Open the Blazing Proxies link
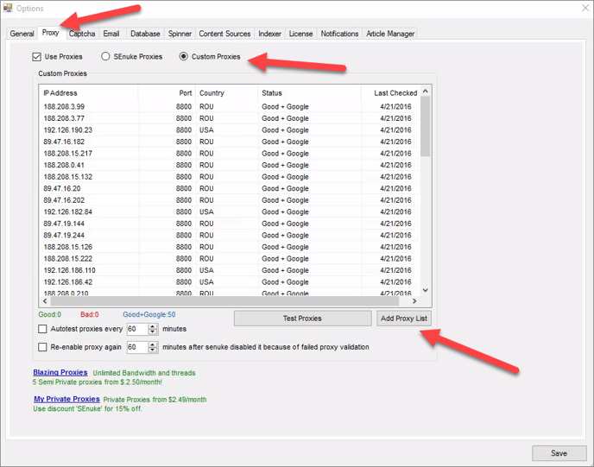Screen dimensions: 594x467 [60, 372]
